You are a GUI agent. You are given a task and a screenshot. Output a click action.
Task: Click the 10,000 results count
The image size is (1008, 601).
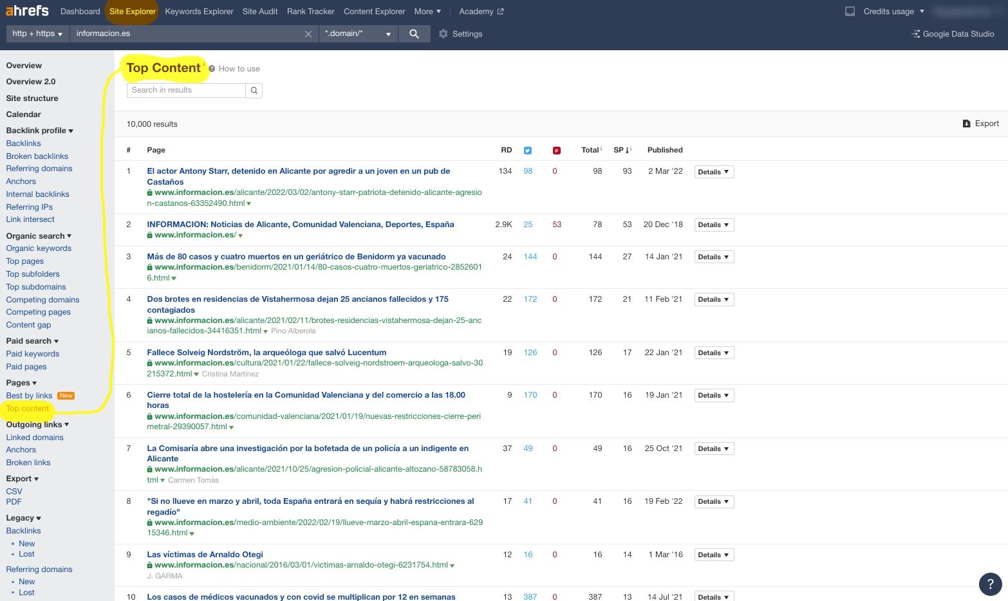[x=152, y=124]
